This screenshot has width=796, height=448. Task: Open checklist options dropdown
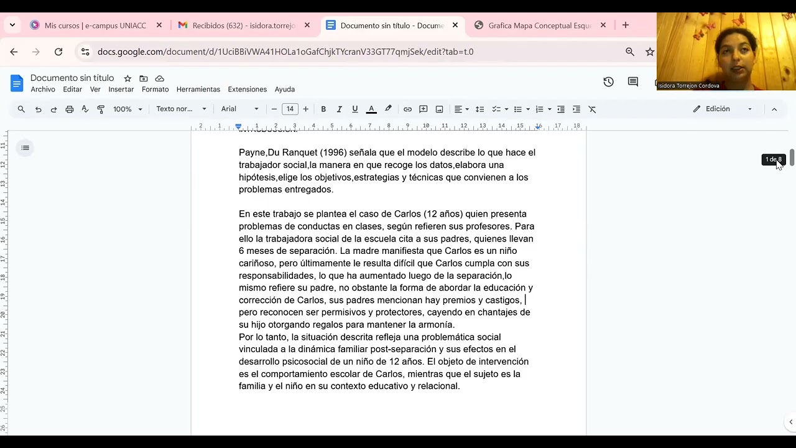(x=500, y=109)
